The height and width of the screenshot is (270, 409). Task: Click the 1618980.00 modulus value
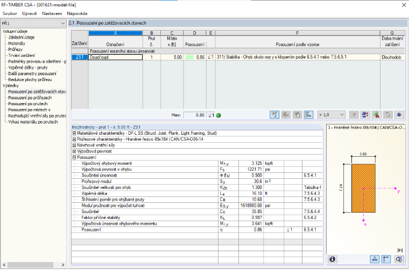click(251, 206)
